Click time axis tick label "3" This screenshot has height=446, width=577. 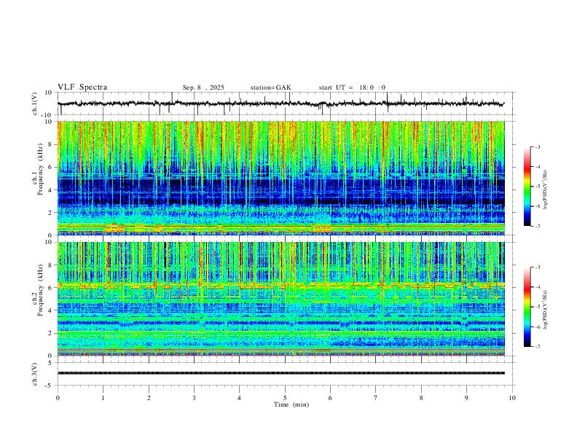(195, 398)
